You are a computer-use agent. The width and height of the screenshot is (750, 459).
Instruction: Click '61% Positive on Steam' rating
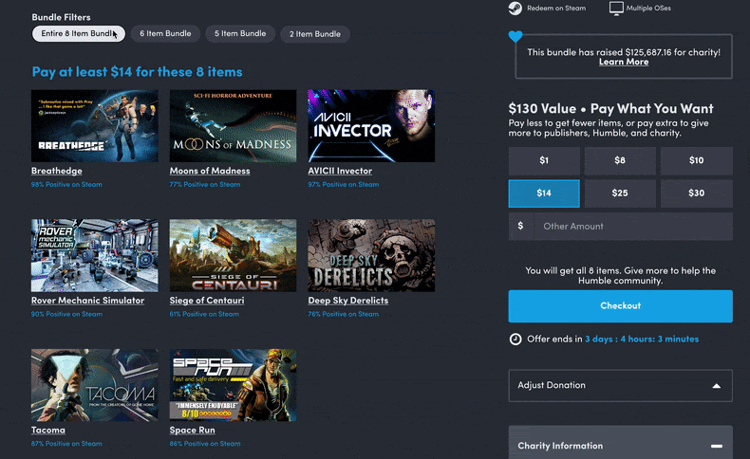pos(204,314)
